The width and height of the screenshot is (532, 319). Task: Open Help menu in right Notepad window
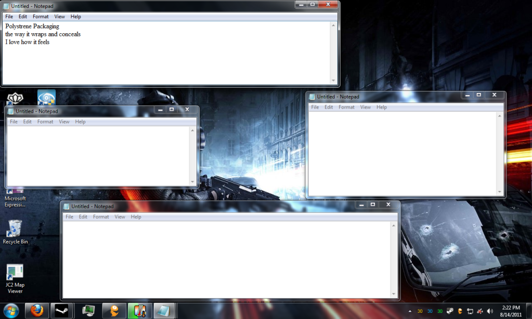pyautogui.click(x=382, y=107)
